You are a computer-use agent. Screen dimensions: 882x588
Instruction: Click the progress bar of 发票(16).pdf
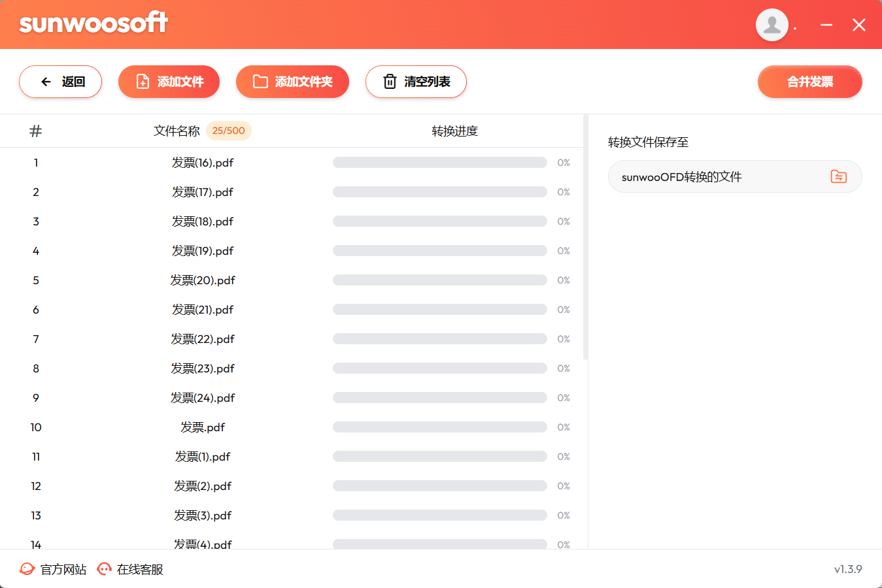tap(439, 163)
